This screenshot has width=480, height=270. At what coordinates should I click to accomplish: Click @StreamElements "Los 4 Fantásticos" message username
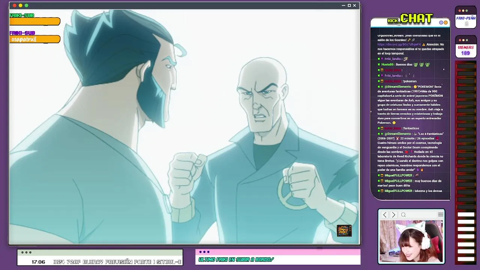tap(398, 134)
